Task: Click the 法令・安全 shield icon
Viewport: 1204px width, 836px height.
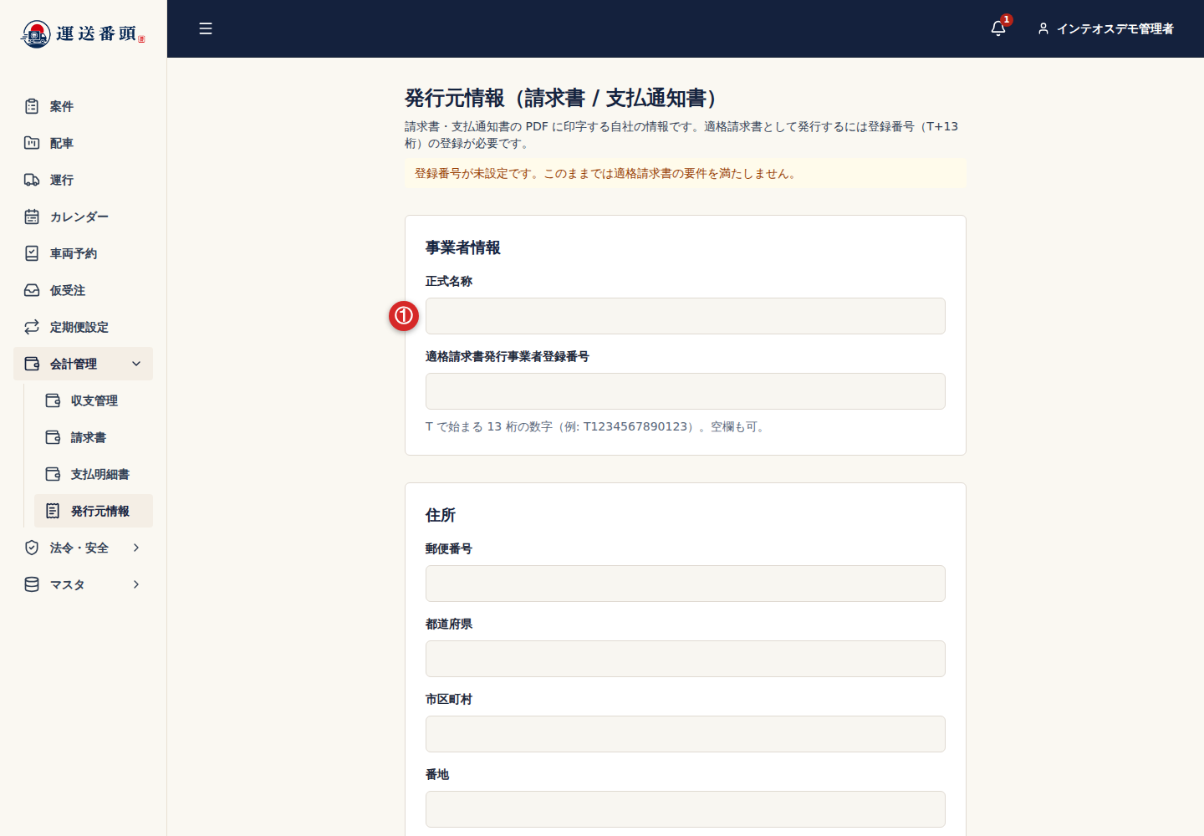Action: click(32, 548)
